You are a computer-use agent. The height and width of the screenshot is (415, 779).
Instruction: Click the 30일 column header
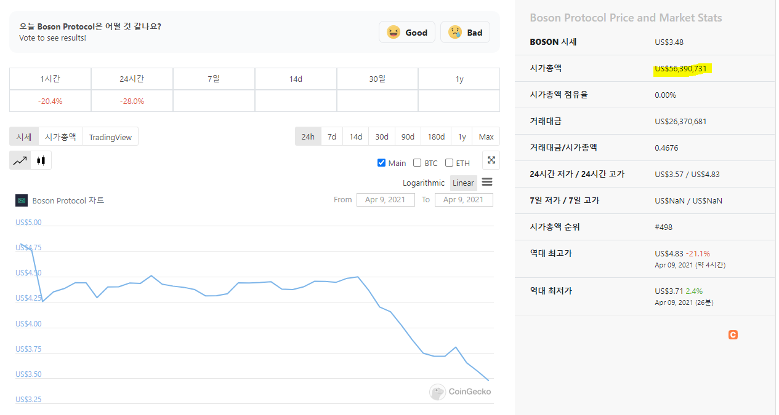377,79
